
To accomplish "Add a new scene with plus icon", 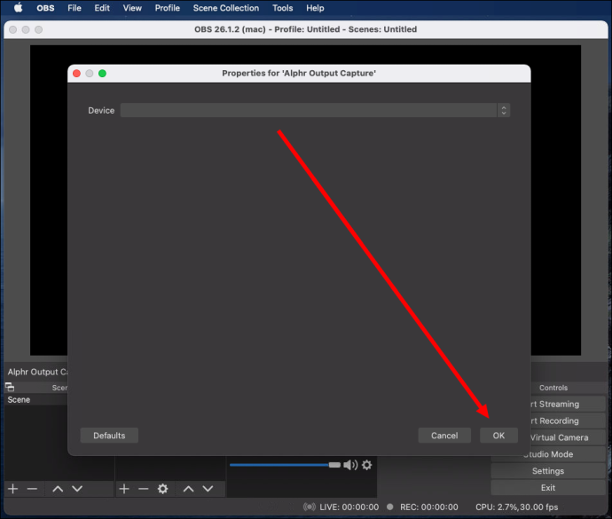I will [x=13, y=489].
